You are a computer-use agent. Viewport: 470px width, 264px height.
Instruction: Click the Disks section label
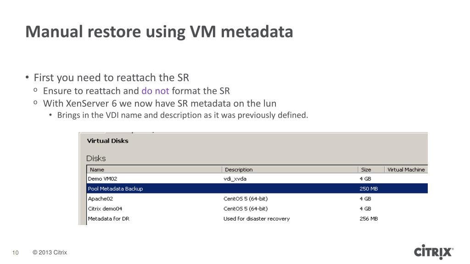point(96,159)
